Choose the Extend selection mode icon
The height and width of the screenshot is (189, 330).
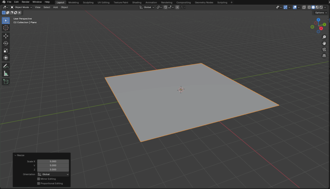8,13
